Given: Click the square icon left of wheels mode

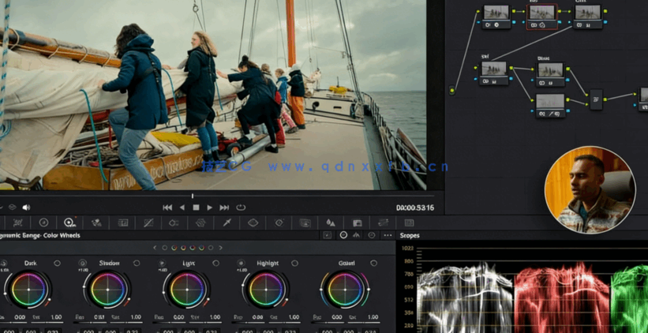Looking at the screenshot, I should coord(327,235).
